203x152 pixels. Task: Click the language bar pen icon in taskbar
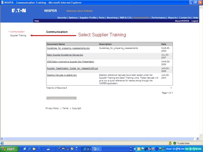pos(68,149)
